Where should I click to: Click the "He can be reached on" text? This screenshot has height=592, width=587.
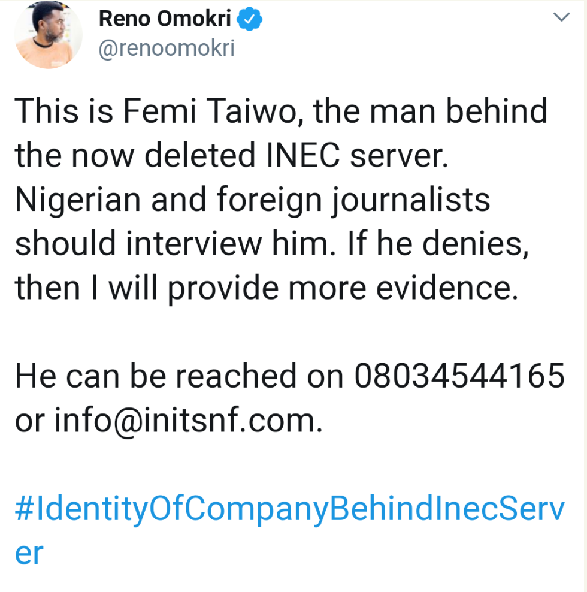(178, 376)
